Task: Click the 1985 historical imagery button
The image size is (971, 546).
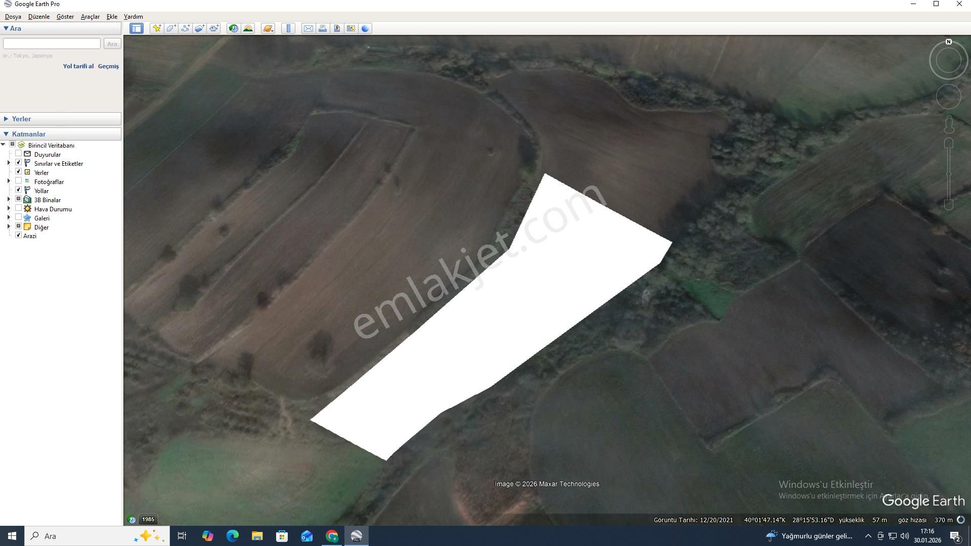Action: point(148,519)
